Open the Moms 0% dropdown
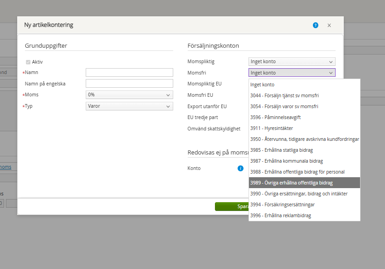The image size is (385, 269). tap(129, 95)
